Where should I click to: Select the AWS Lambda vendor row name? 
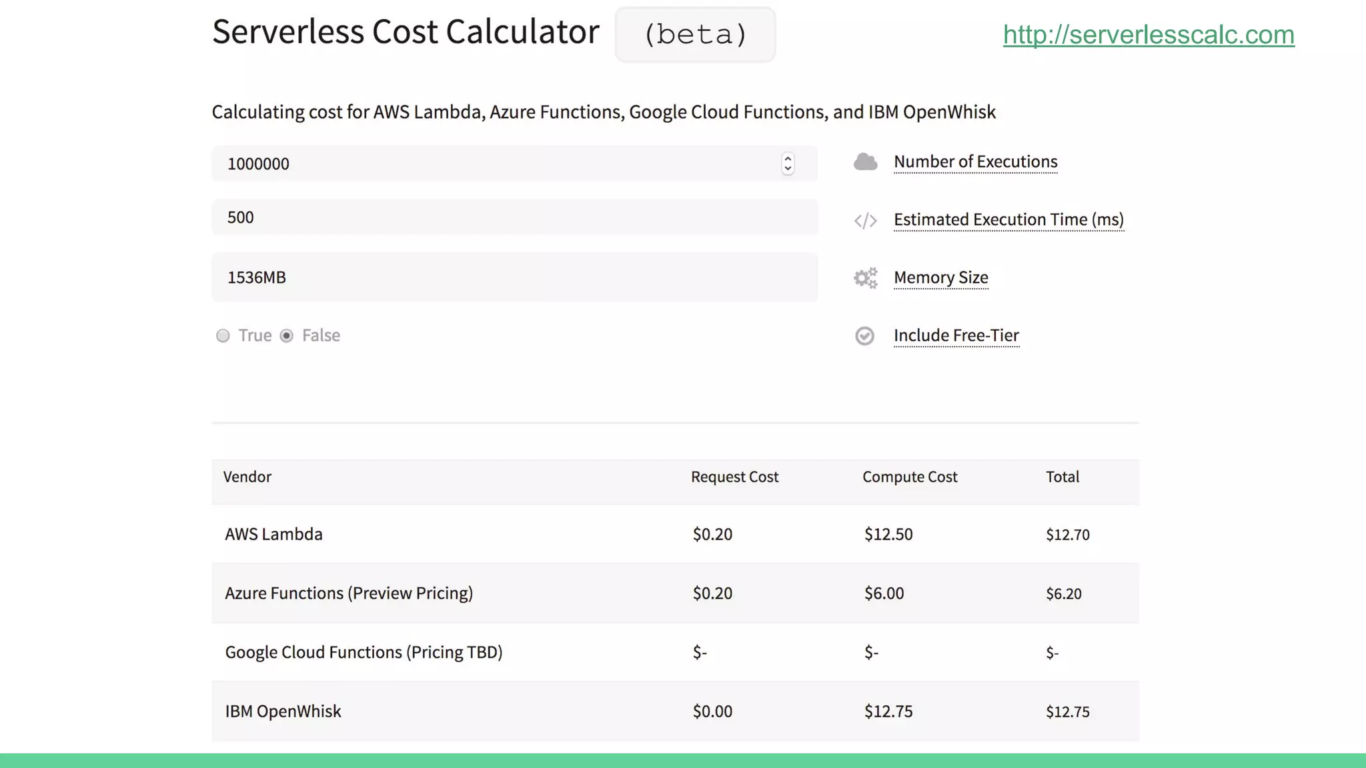(273, 534)
